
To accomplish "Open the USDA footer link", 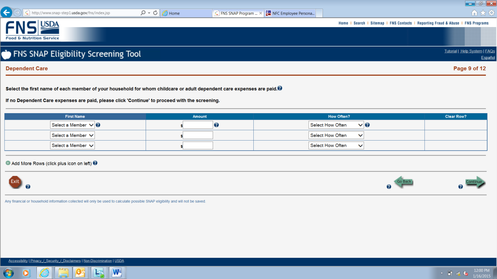I will pyautogui.click(x=119, y=261).
